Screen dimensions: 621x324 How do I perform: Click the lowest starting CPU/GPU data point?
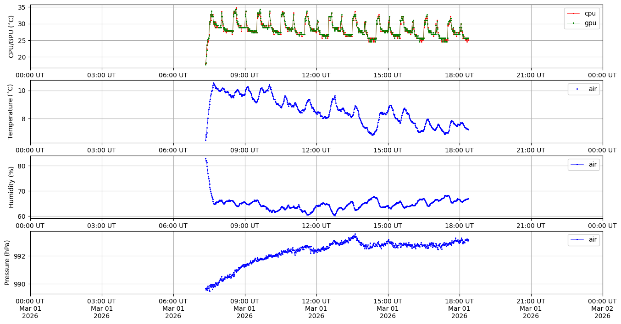pyautogui.click(x=205, y=64)
